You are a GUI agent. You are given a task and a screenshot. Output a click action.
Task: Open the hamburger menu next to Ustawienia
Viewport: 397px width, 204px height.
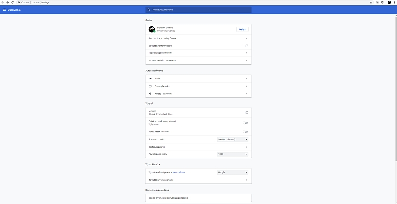tap(4, 10)
